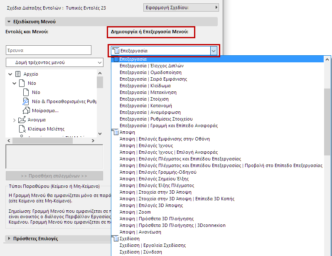Click the tree's vertical scrollbar down arrow
This screenshot has width=332, height=256.
click(x=100, y=134)
